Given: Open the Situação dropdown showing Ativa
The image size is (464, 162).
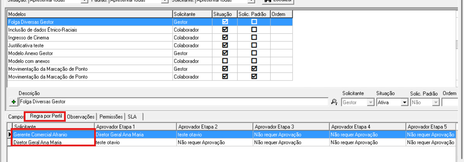Looking at the screenshot, I should click(x=404, y=102).
